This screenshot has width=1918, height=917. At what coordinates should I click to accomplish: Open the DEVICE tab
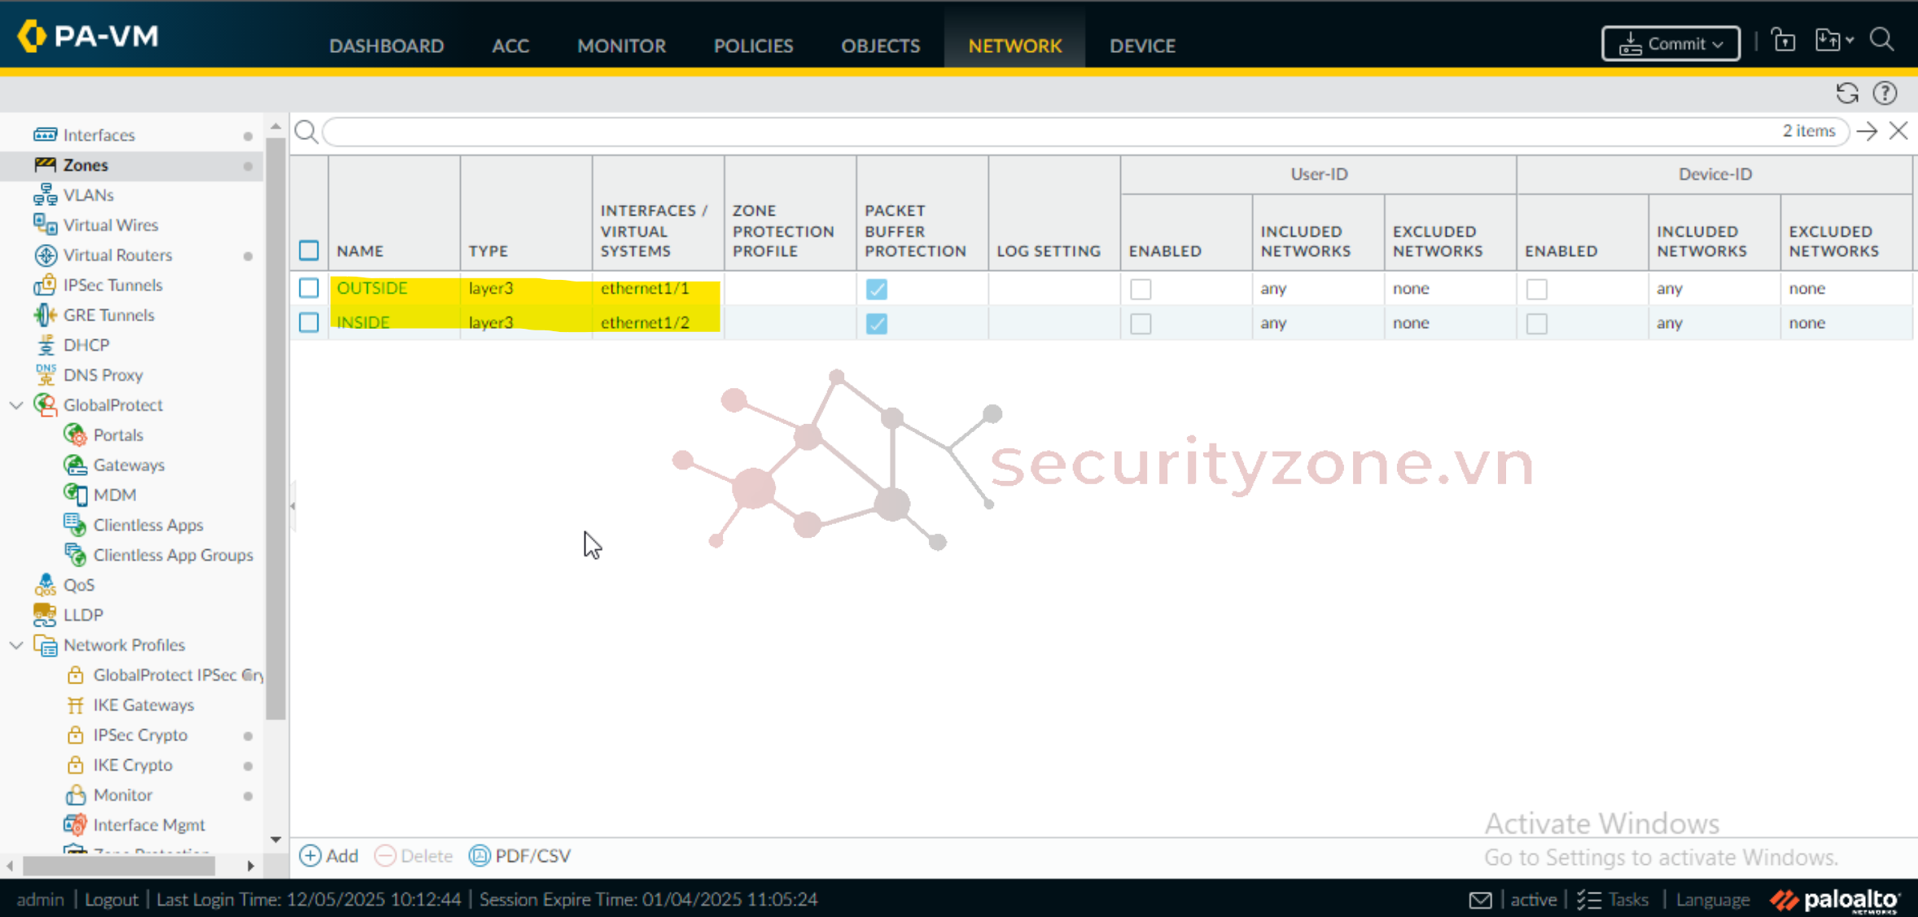(x=1142, y=46)
